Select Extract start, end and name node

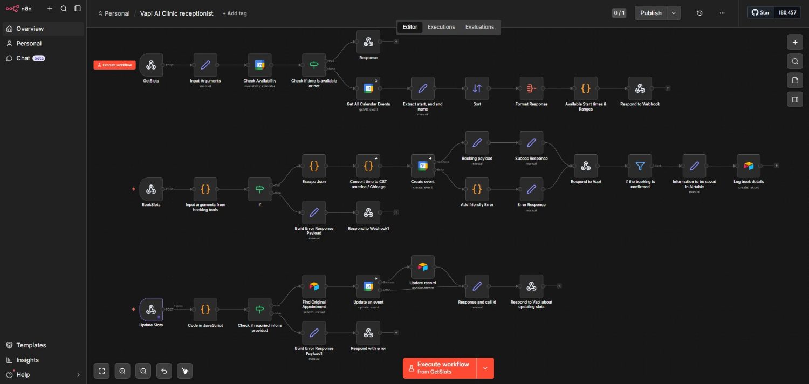click(x=423, y=88)
